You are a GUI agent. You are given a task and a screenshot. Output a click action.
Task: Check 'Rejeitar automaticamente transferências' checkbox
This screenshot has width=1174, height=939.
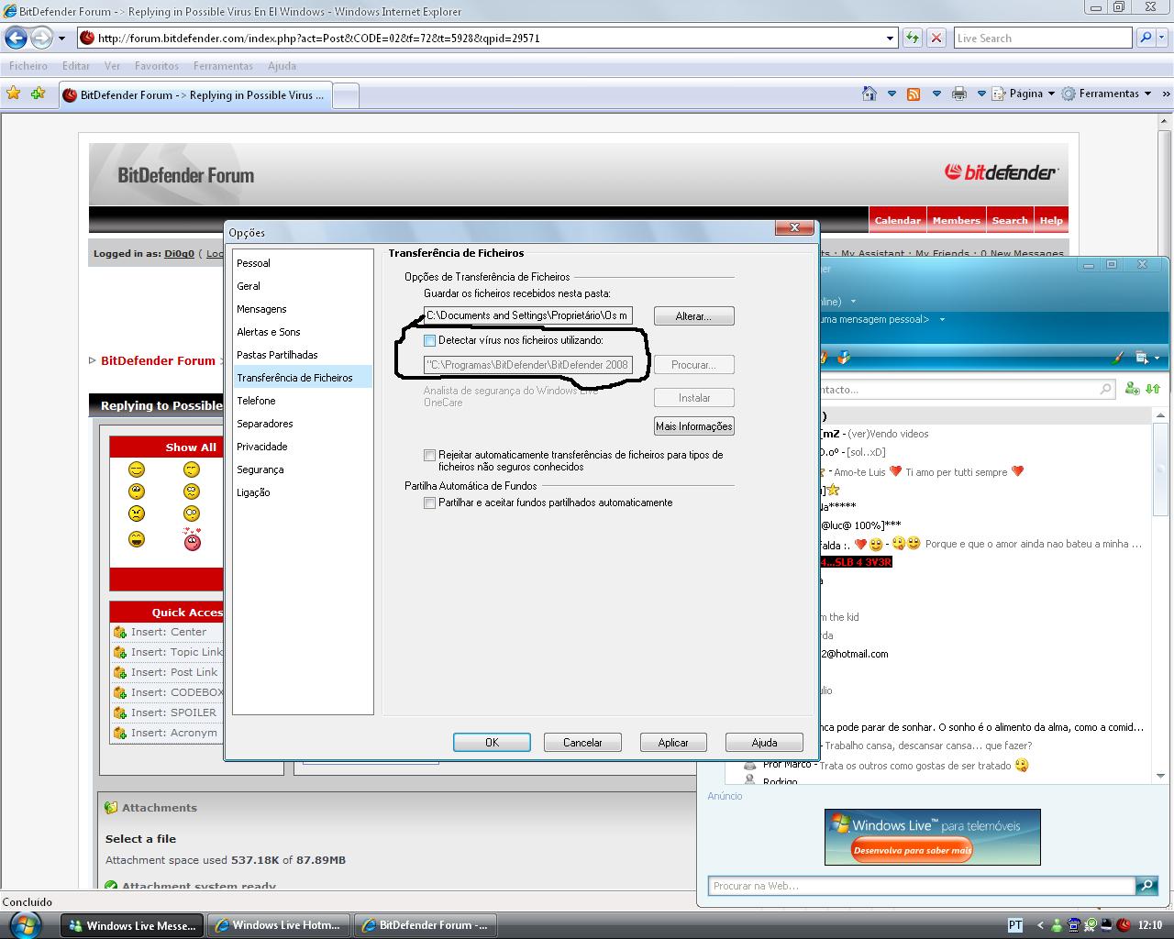pyautogui.click(x=429, y=455)
